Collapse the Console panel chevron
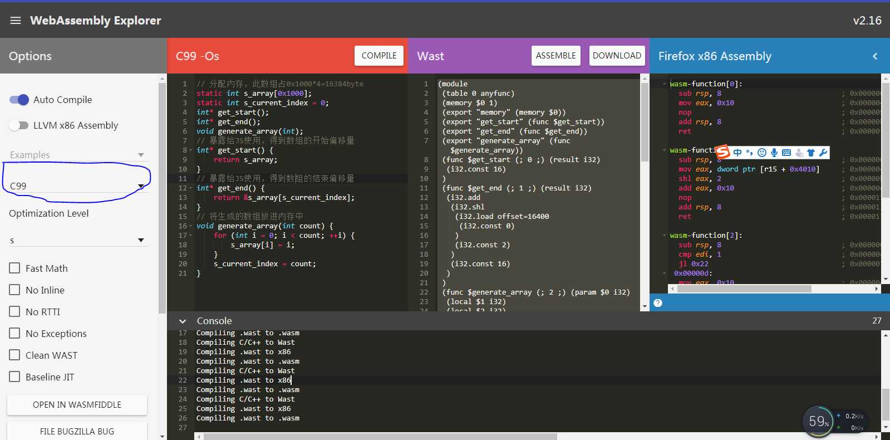Viewport: 890px width, 440px height. [x=182, y=321]
